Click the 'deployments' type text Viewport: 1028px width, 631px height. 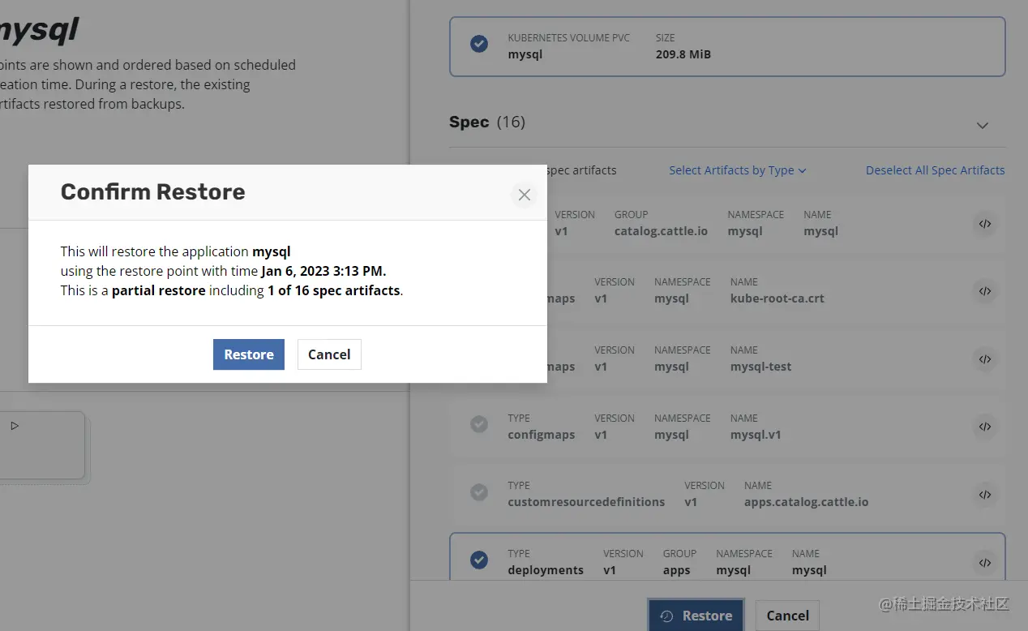tap(546, 570)
